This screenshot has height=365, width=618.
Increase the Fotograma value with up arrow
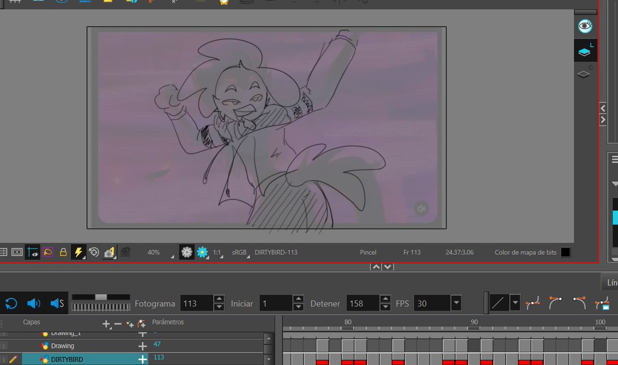click(x=219, y=299)
